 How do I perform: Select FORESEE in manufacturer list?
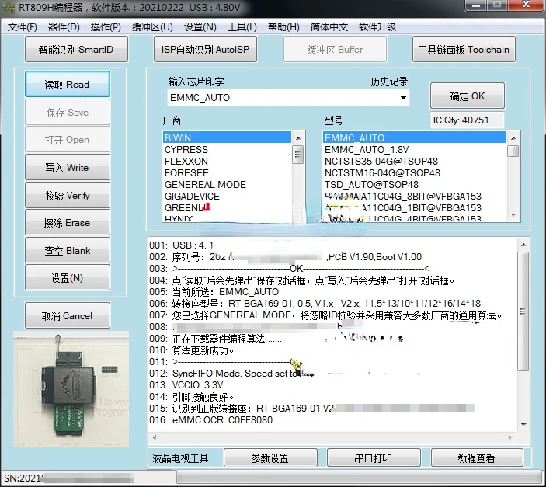pyautogui.click(x=227, y=172)
